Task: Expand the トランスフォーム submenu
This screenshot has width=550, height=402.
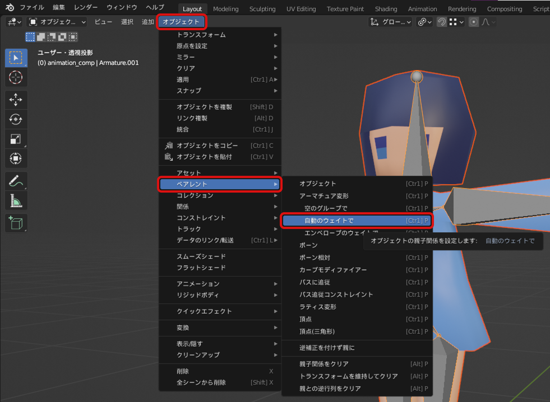Action: [220, 35]
